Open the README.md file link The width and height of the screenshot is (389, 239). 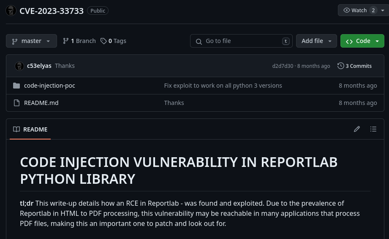click(x=41, y=103)
